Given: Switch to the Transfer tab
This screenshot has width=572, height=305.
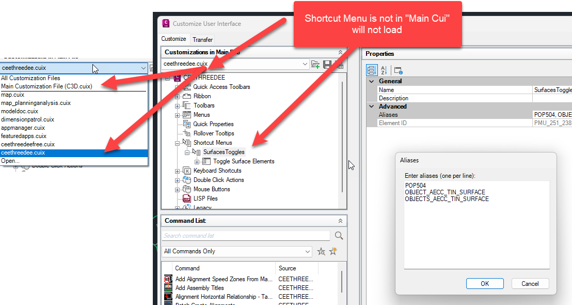Looking at the screenshot, I should pos(202,39).
